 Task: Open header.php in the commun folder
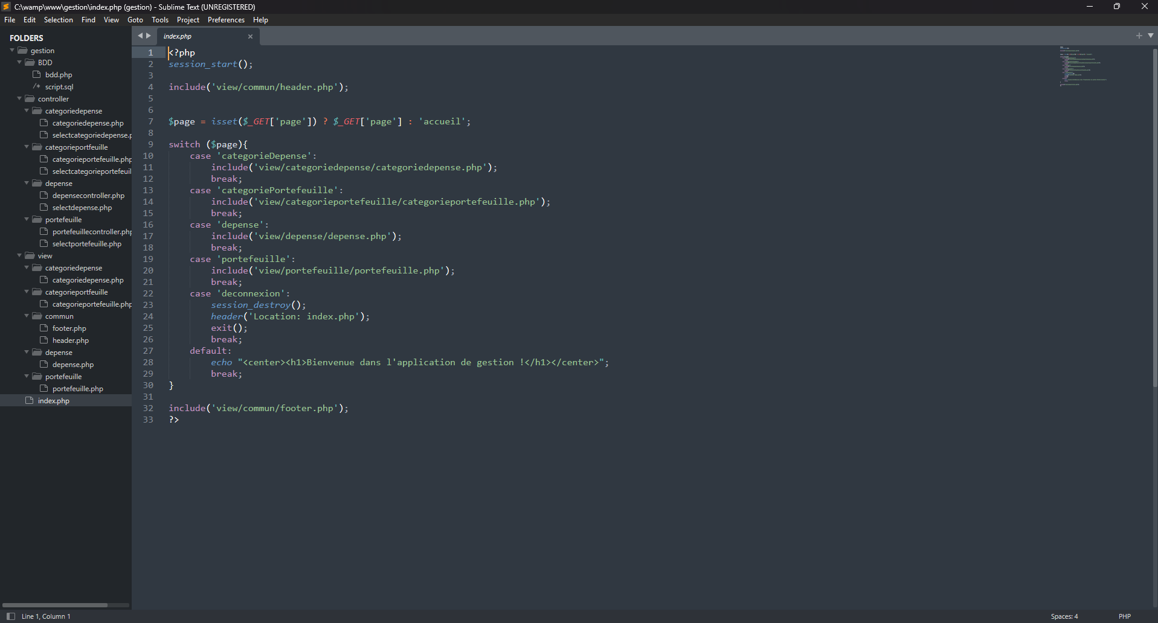tap(70, 340)
